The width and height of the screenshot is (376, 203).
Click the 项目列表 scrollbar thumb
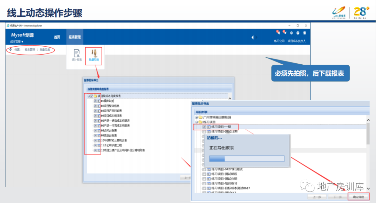click(x=368, y=134)
